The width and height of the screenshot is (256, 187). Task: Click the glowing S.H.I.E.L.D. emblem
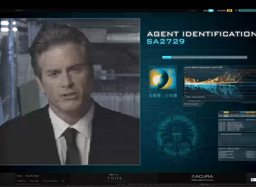[x=177, y=135]
